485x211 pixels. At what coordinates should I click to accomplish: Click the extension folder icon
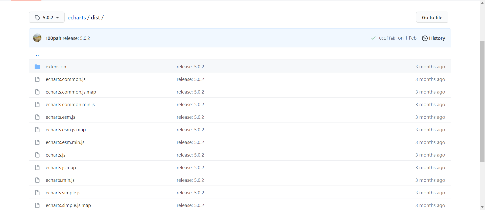[37, 67]
